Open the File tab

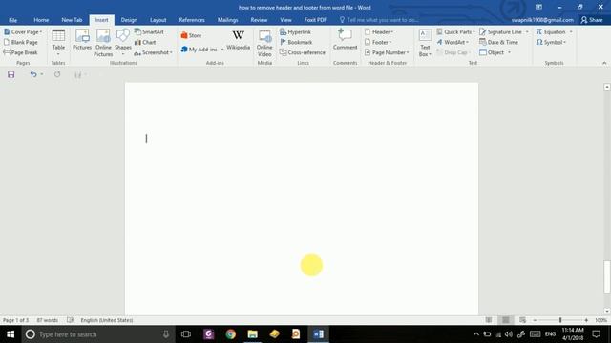point(12,20)
